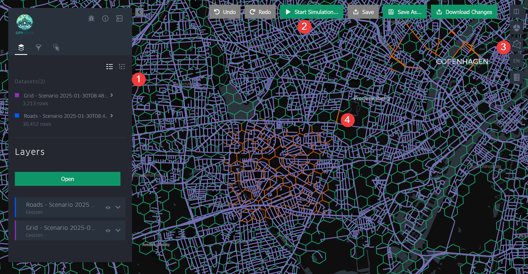
Task: Select Grid - Scenario dataset name
Action: pyautogui.click(x=66, y=96)
